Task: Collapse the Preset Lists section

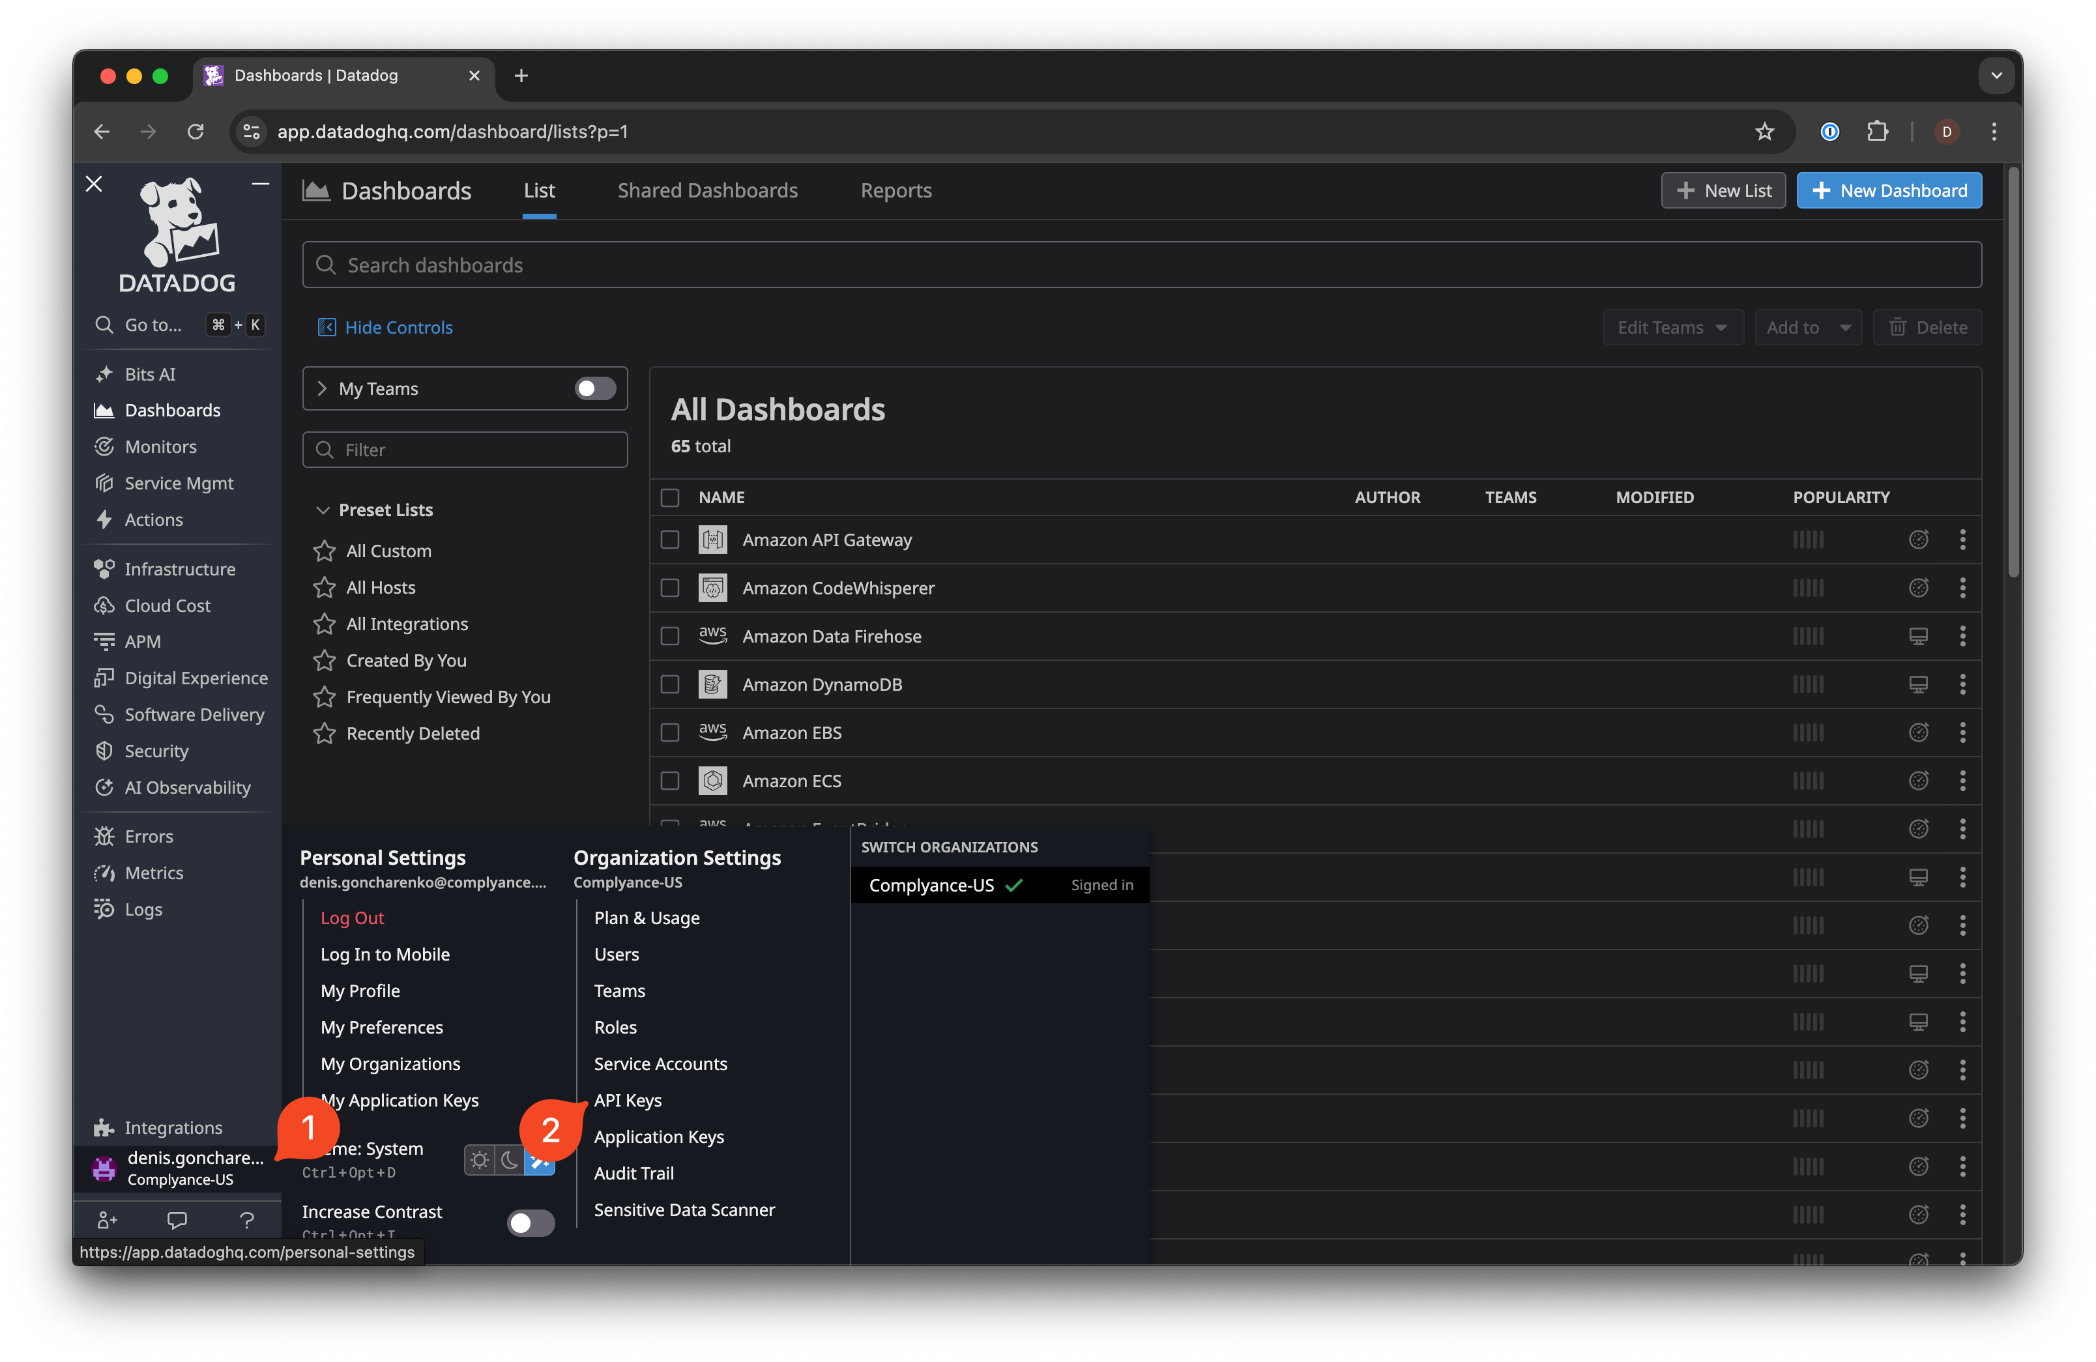Action: (323, 509)
